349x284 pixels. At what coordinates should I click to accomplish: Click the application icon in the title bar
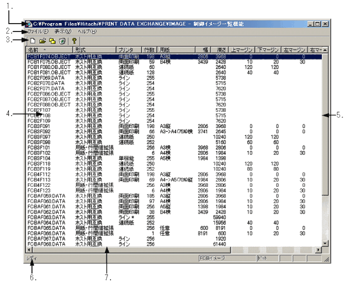(x=28, y=24)
